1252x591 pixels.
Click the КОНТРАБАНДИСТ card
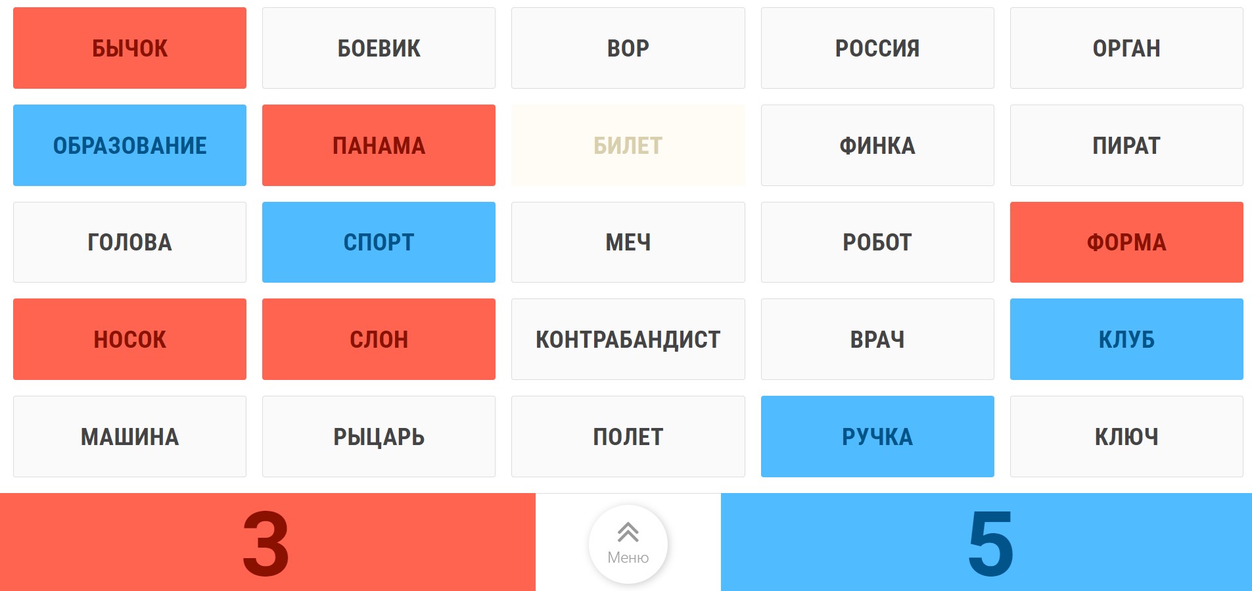(628, 339)
